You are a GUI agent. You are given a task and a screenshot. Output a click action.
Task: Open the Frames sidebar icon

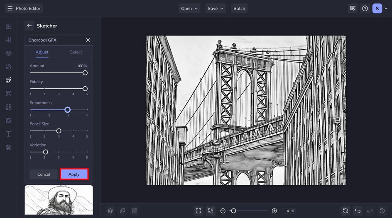[8, 94]
